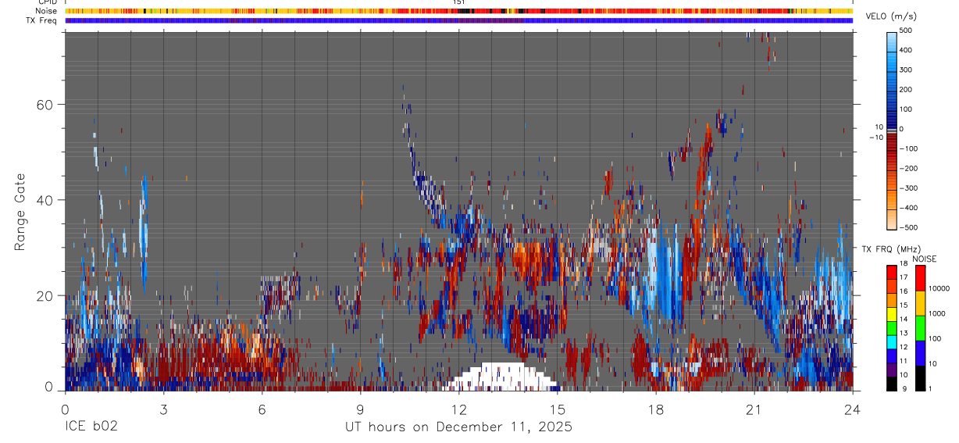Click the 6 tick on UT hours axis
This screenshot has width=959, height=443.
262,409
